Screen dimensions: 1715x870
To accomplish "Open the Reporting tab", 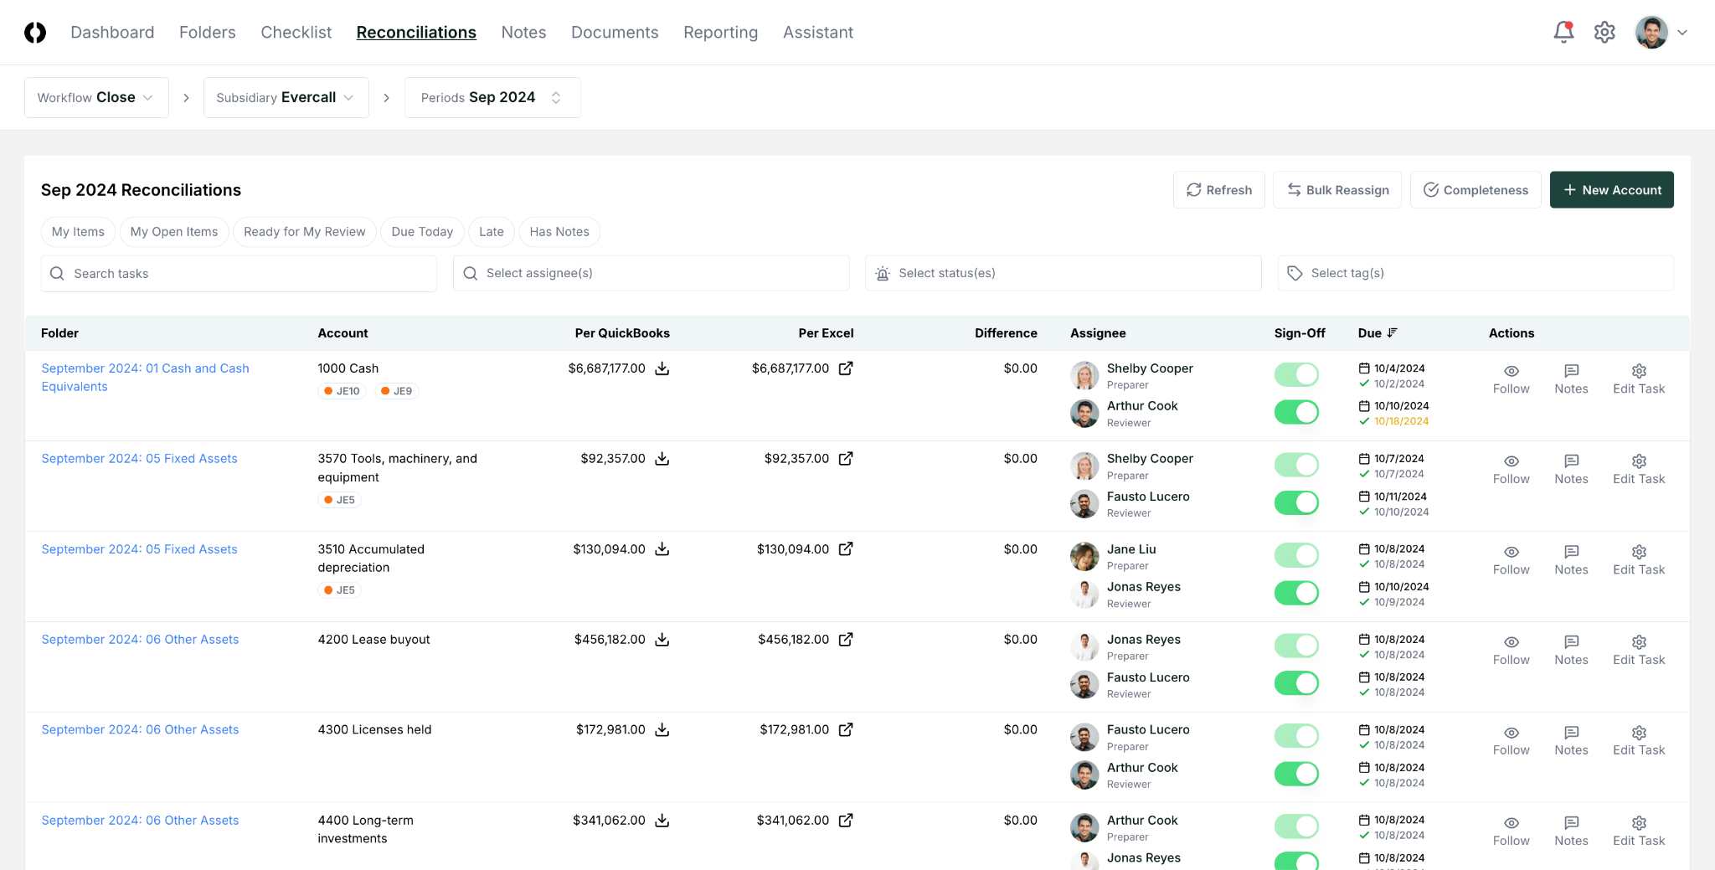I will click(x=720, y=33).
